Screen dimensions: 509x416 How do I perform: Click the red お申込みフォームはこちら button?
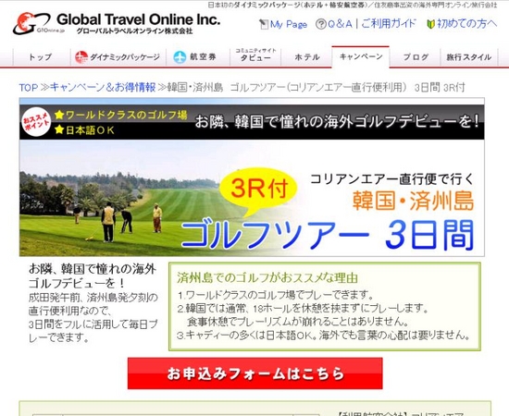pos(255,373)
